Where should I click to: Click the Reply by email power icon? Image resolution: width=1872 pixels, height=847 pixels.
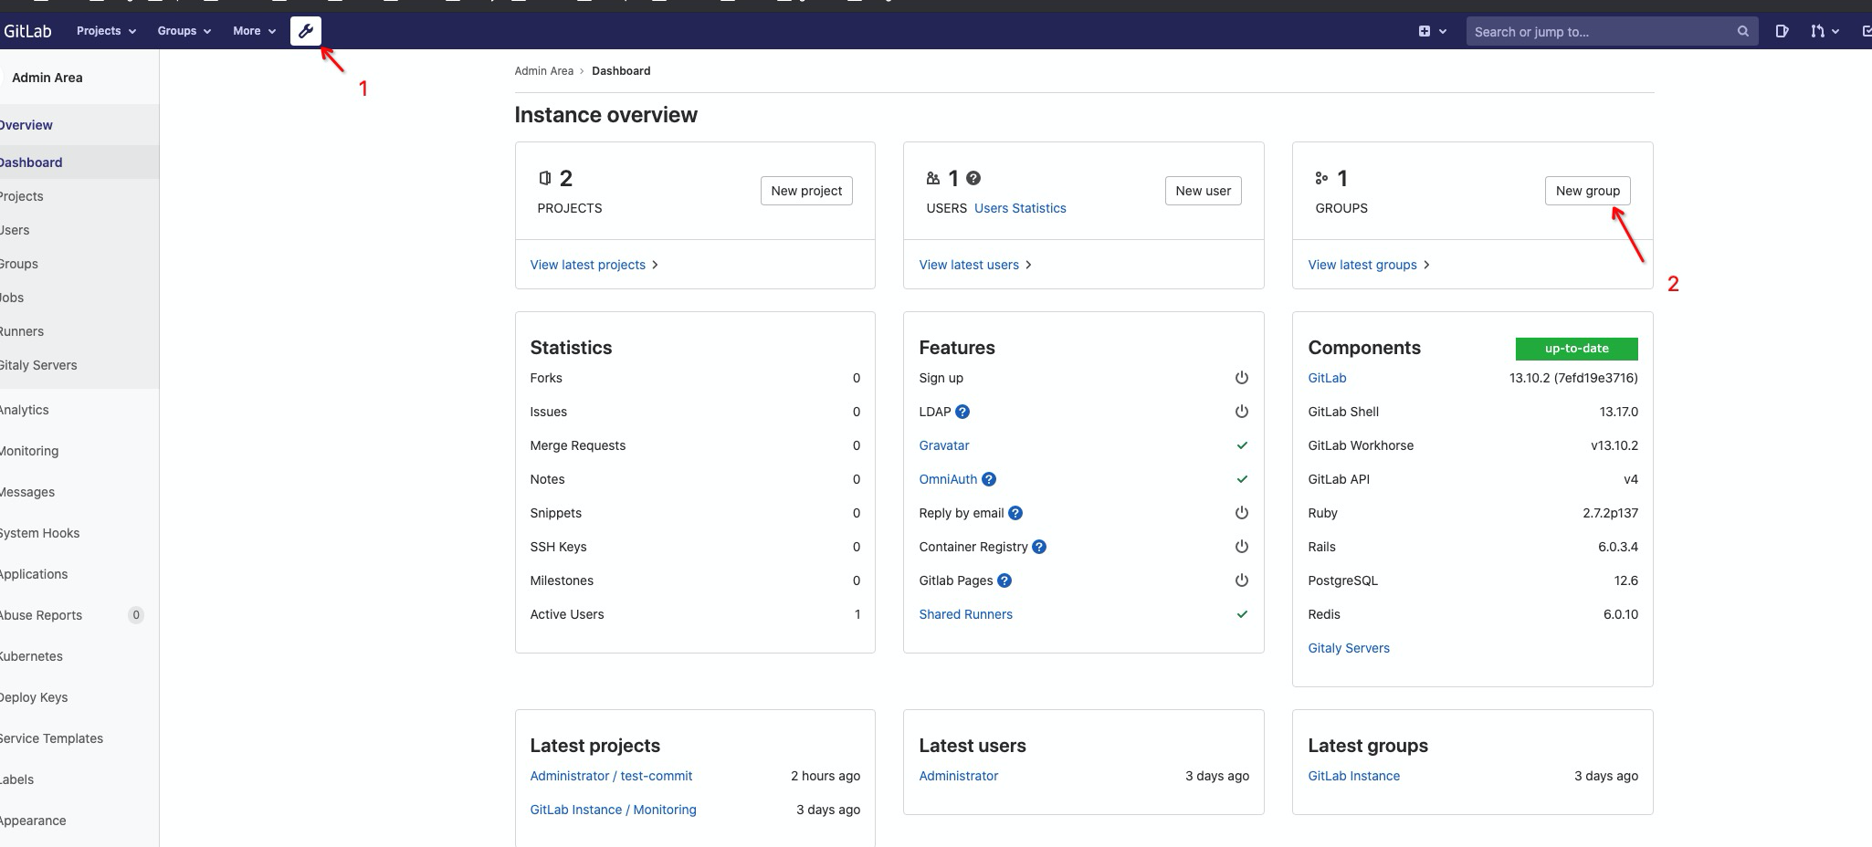point(1242,513)
